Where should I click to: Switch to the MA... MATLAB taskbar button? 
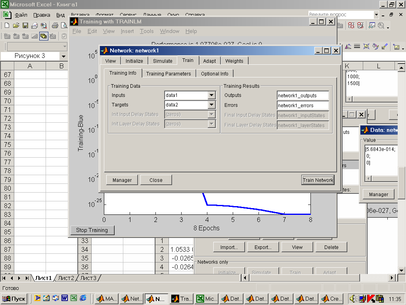[107, 299]
